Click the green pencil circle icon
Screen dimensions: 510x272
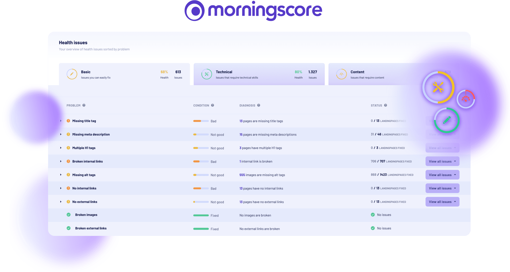coord(447,120)
